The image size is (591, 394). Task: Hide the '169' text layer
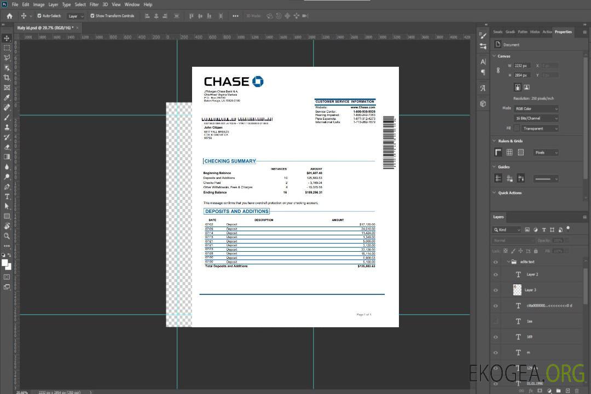click(496, 337)
